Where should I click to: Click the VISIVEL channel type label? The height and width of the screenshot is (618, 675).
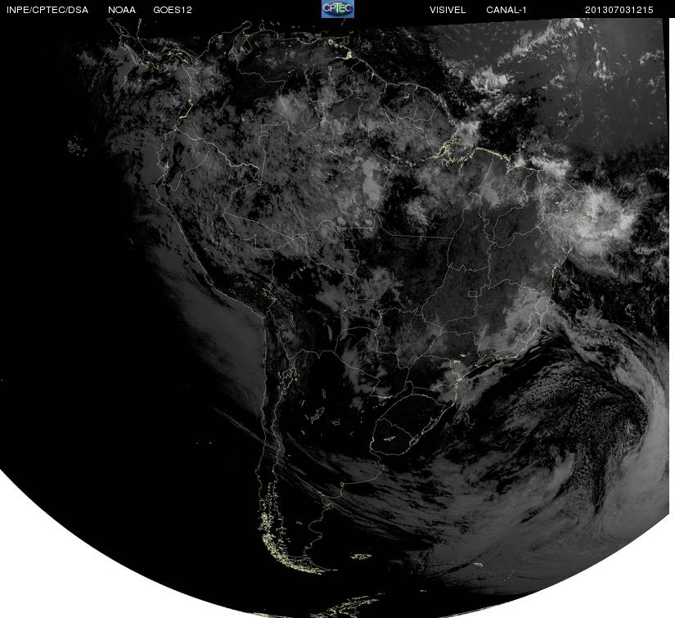point(448,10)
